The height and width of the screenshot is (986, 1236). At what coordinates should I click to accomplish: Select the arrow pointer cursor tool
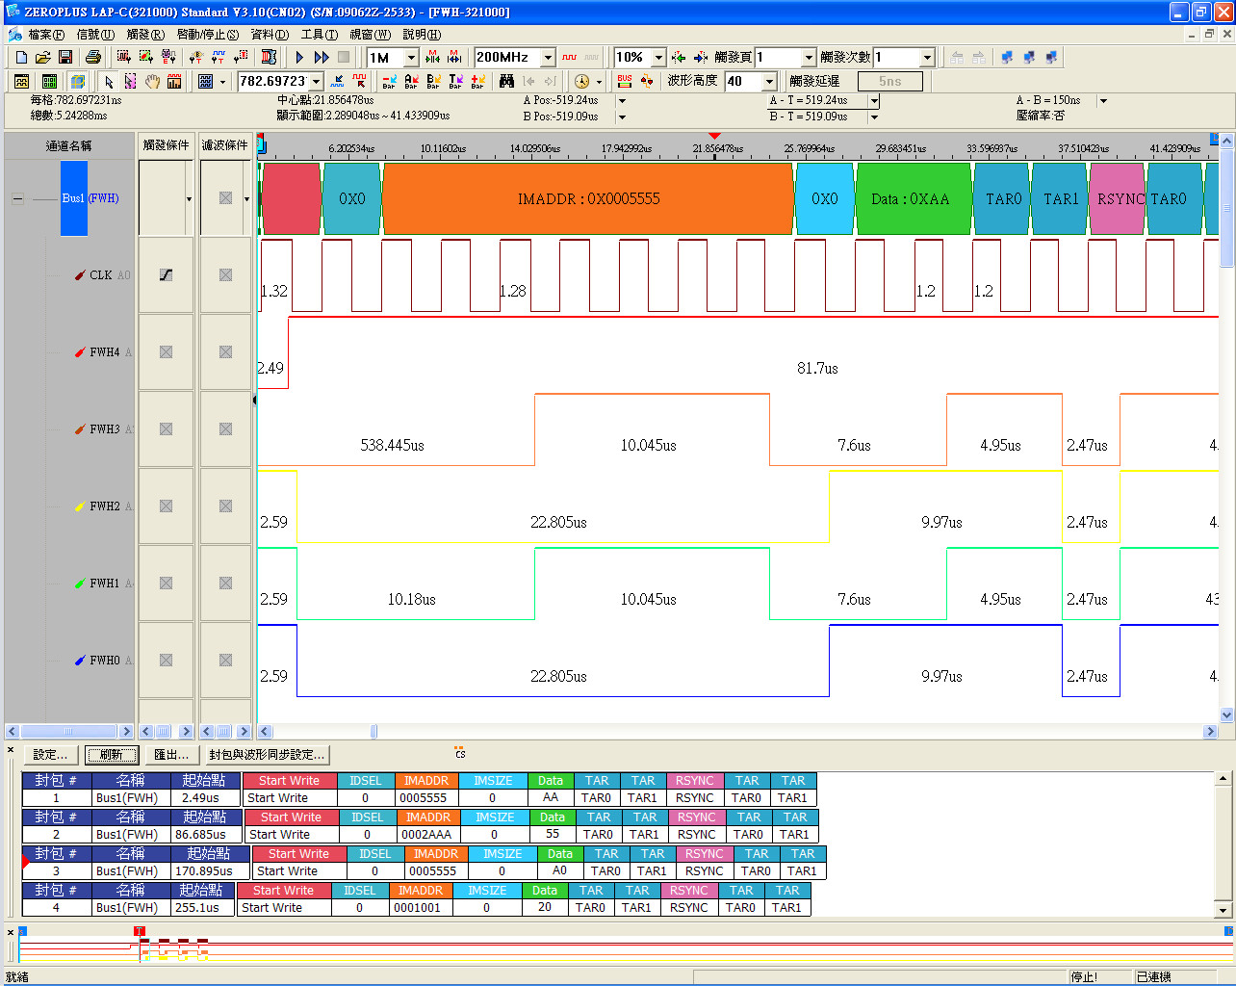click(x=109, y=82)
